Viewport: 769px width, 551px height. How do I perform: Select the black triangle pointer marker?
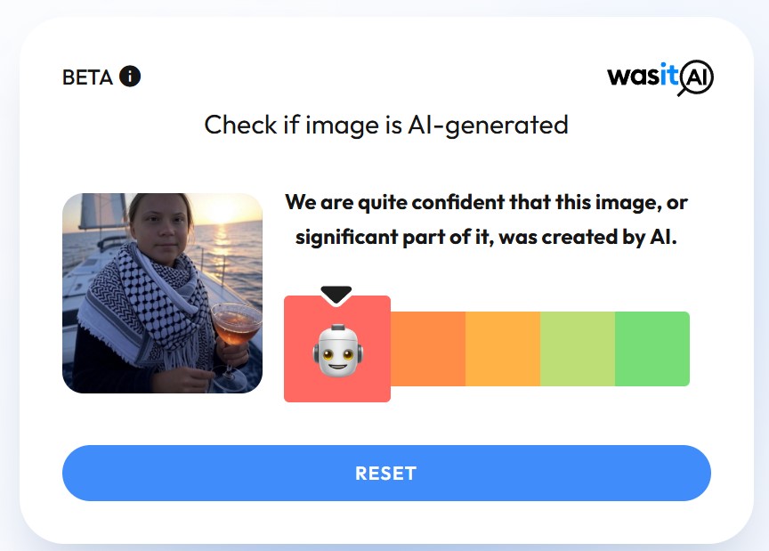pos(336,295)
